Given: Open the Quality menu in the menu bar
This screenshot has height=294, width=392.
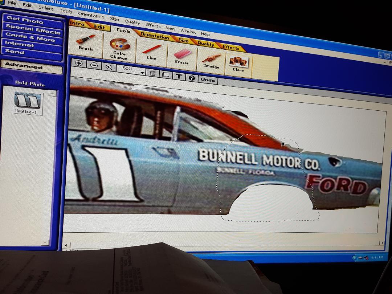Looking at the screenshot, I should pos(132,22).
